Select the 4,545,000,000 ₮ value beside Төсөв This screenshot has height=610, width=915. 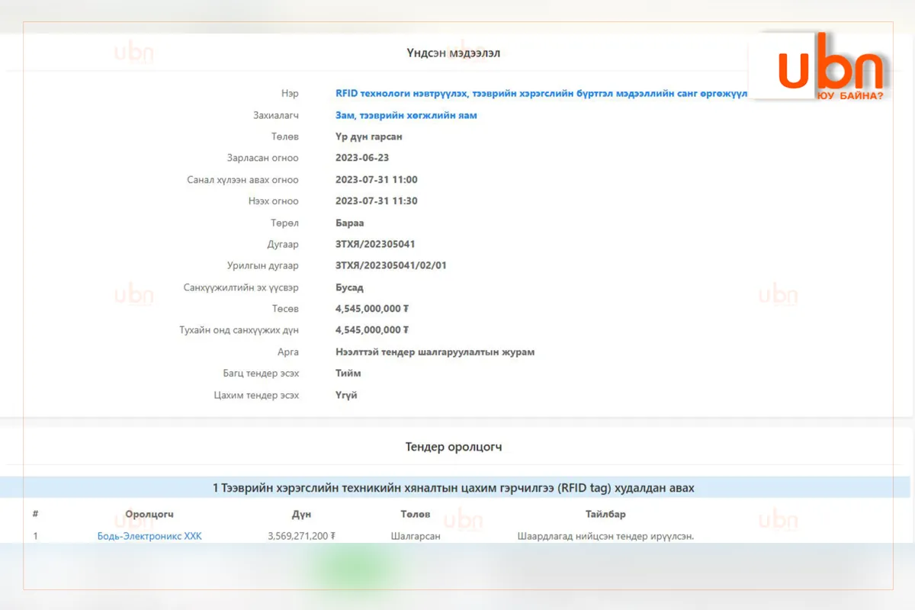(372, 309)
